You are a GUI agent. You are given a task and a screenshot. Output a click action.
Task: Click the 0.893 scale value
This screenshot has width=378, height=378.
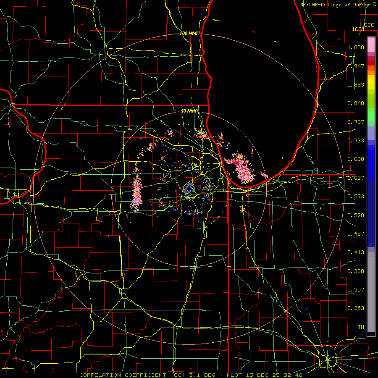(x=356, y=84)
